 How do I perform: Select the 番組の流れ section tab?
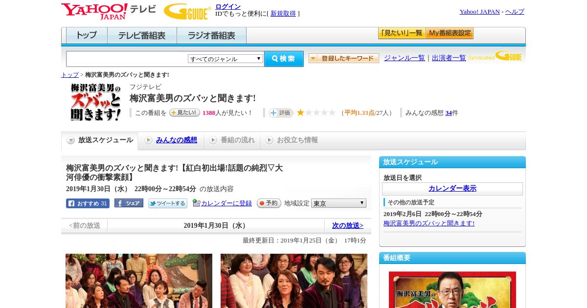(x=232, y=140)
